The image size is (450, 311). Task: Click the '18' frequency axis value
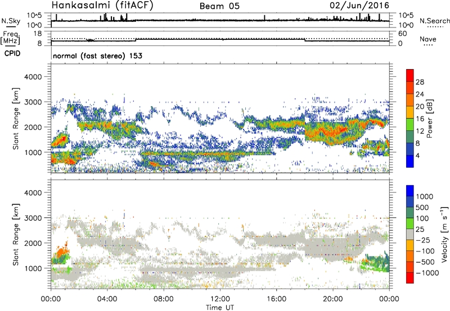38,34
